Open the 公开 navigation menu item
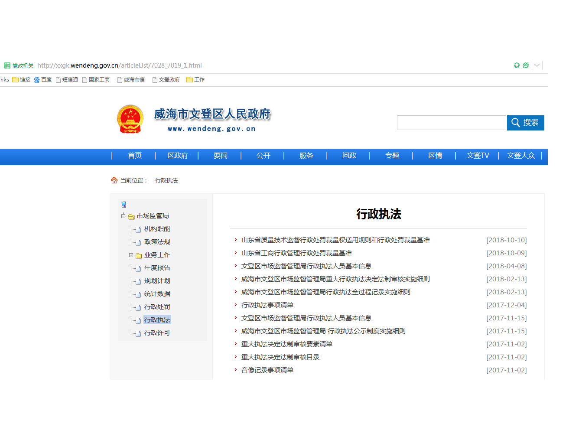579x427 pixels. point(263,156)
